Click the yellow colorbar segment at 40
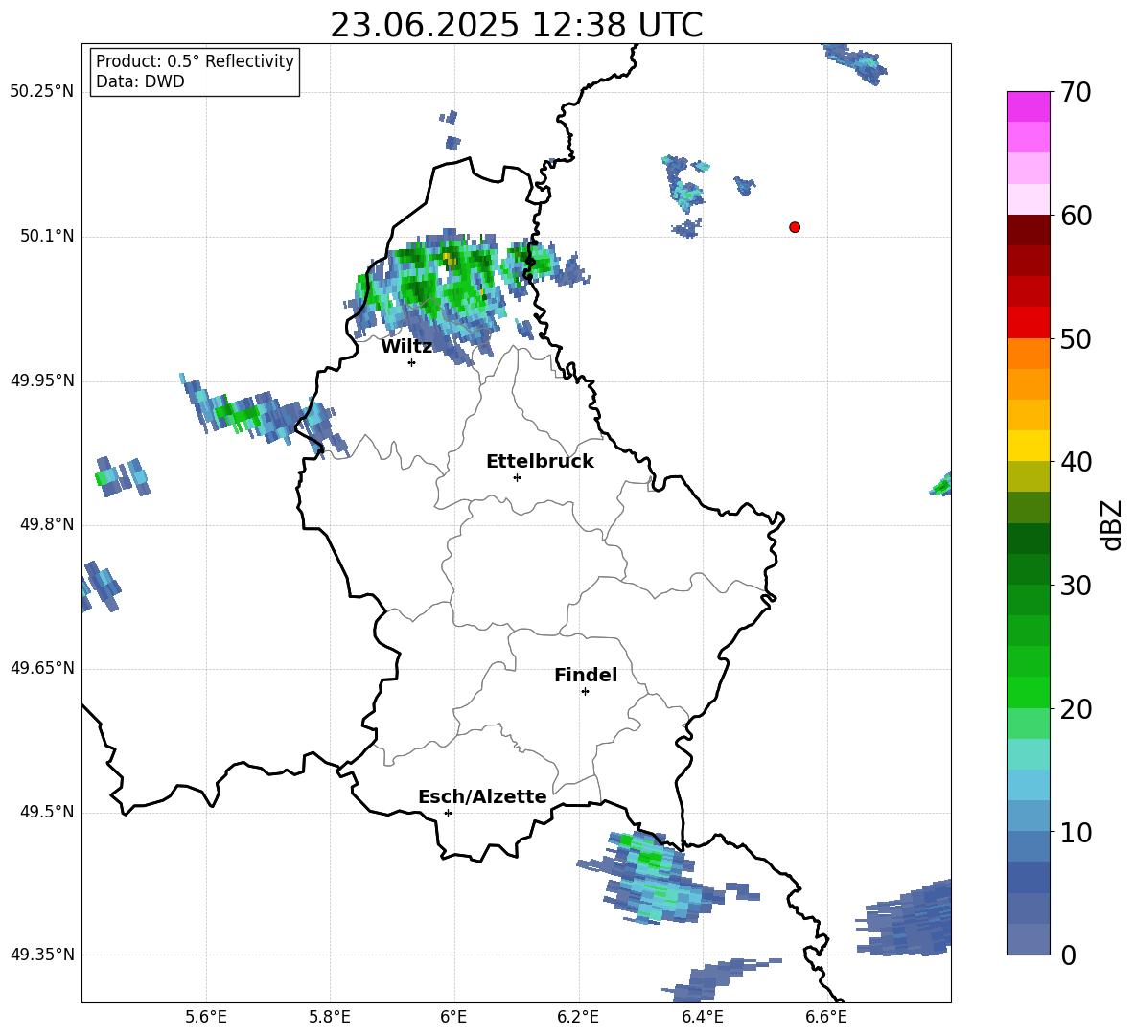Viewport: 1135px width, 1036px height. (1028, 446)
